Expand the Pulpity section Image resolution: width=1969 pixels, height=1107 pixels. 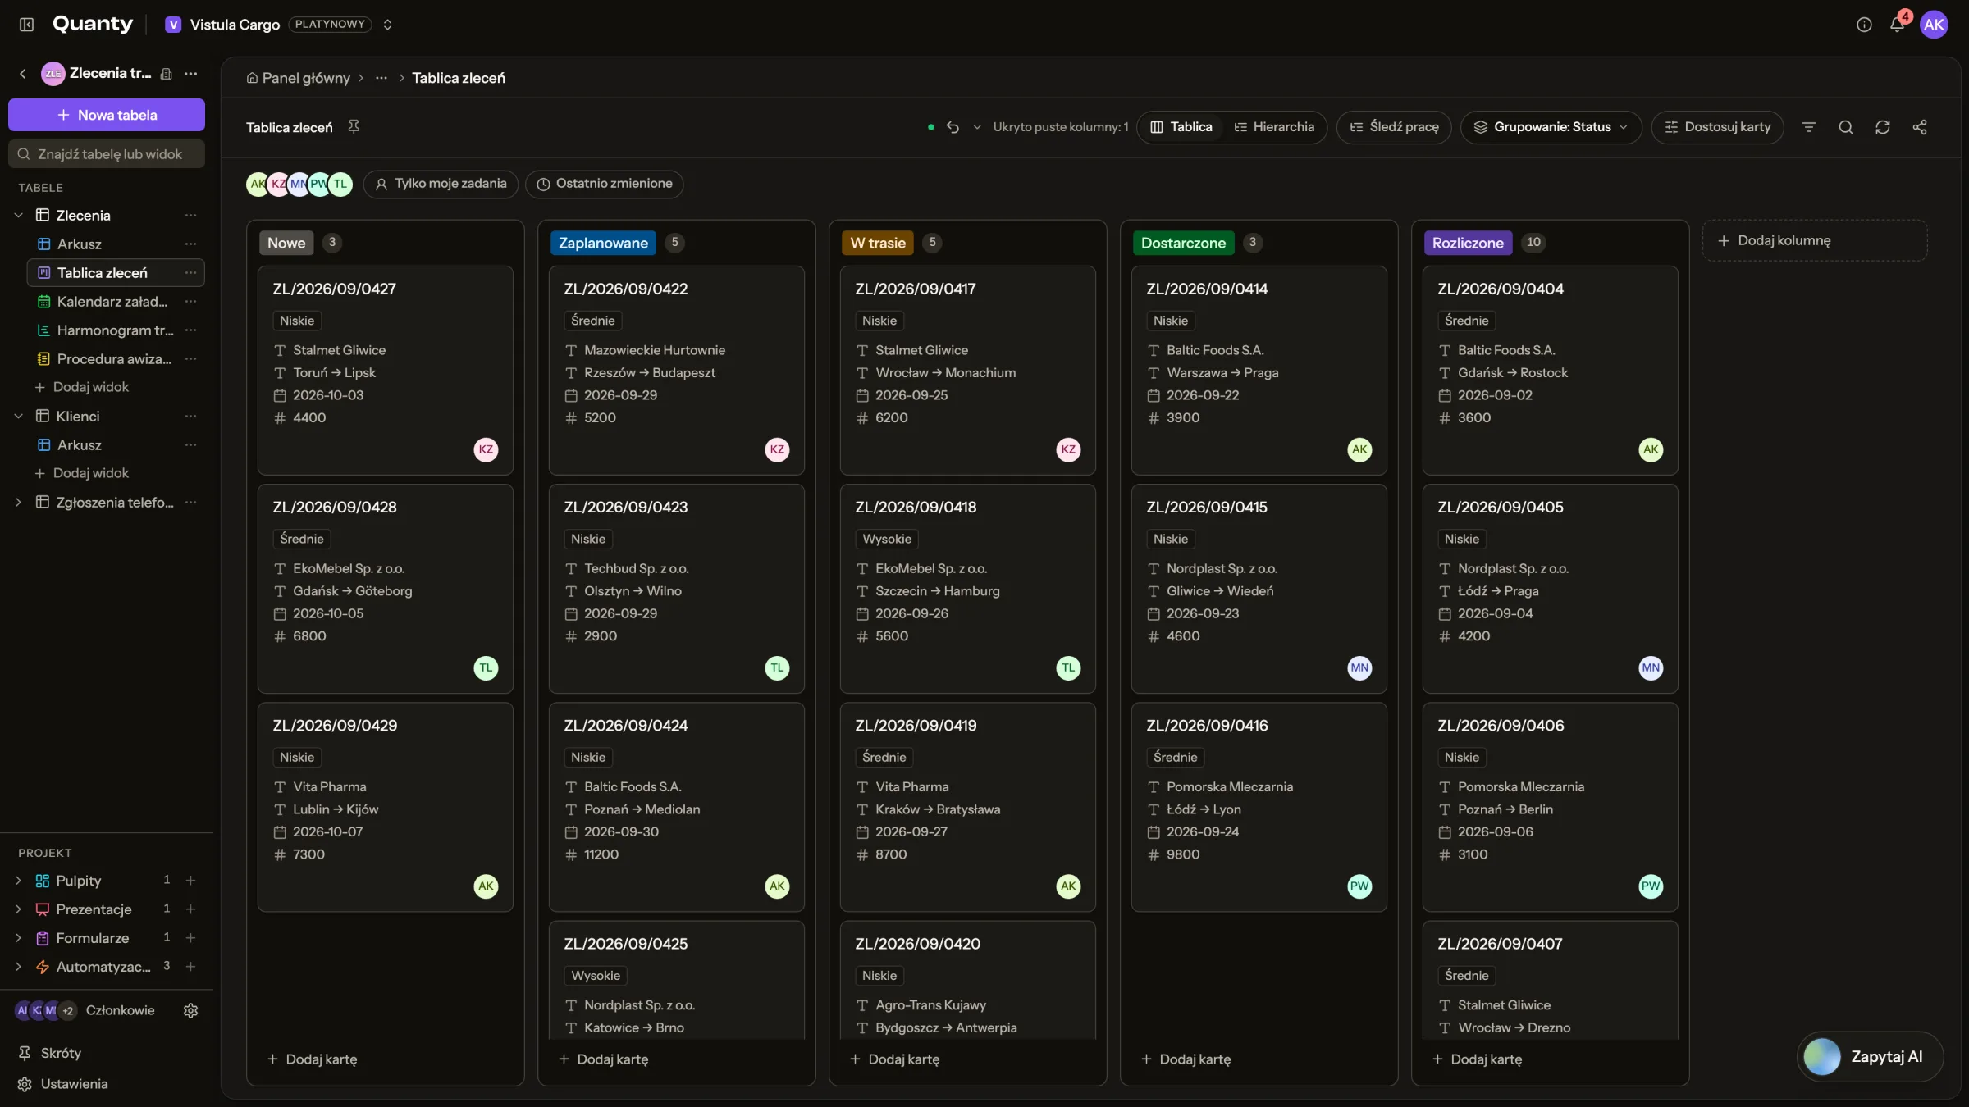[x=18, y=881]
